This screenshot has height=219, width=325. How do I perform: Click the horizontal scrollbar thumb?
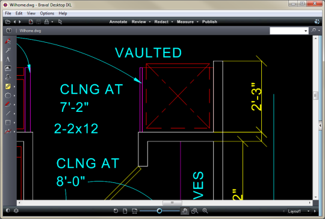click(x=172, y=203)
